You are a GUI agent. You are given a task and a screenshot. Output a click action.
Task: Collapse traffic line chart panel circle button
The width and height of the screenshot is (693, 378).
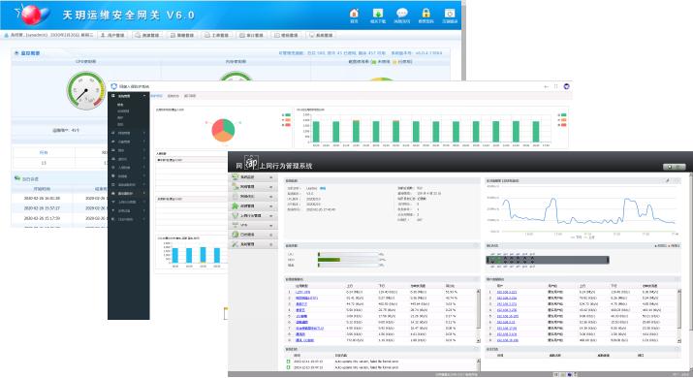click(x=677, y=181)
